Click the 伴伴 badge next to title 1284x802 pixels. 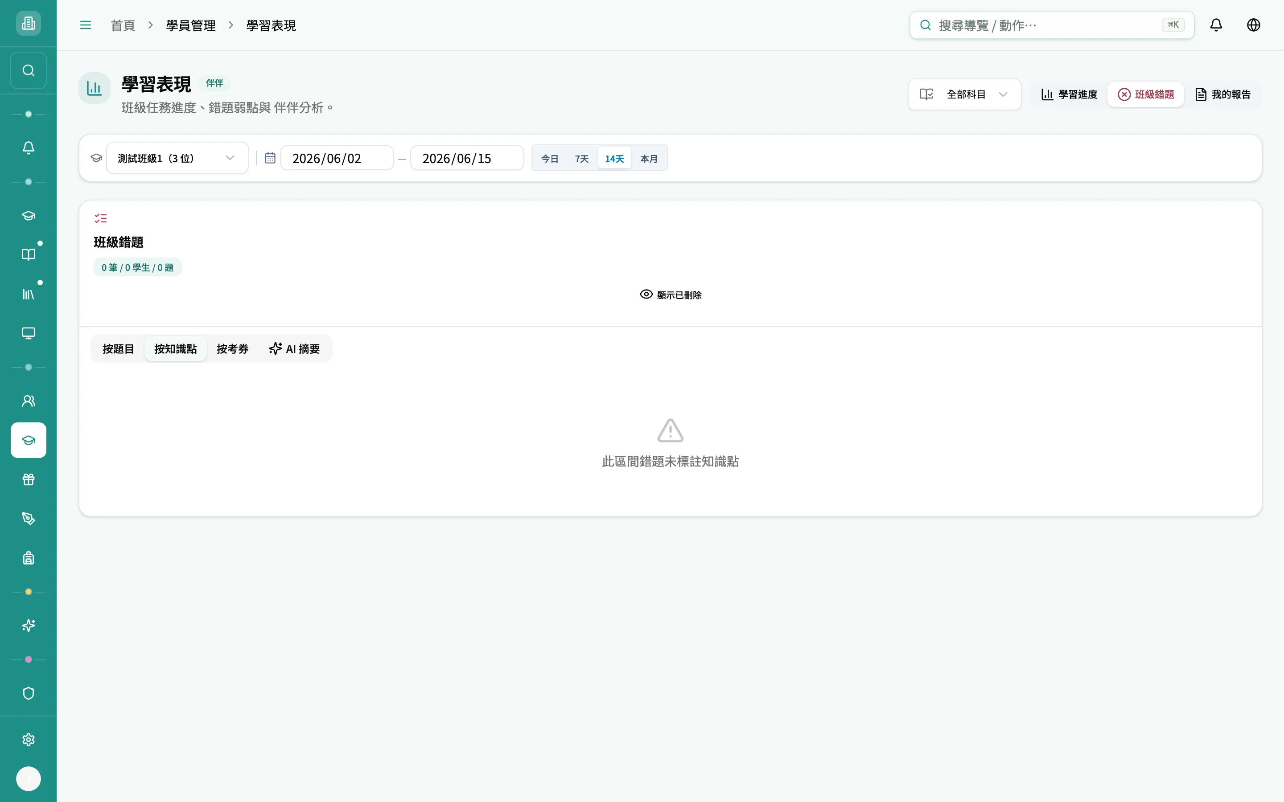[214, 83]
